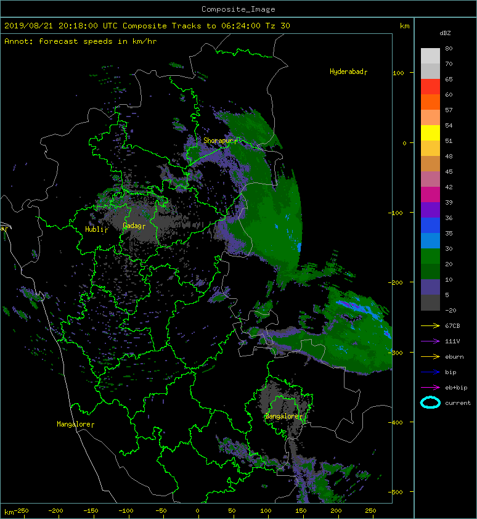Pick the green 30–20 dBZ swatch
Viewport: 477px width, 519px height.
coord(430,256)
